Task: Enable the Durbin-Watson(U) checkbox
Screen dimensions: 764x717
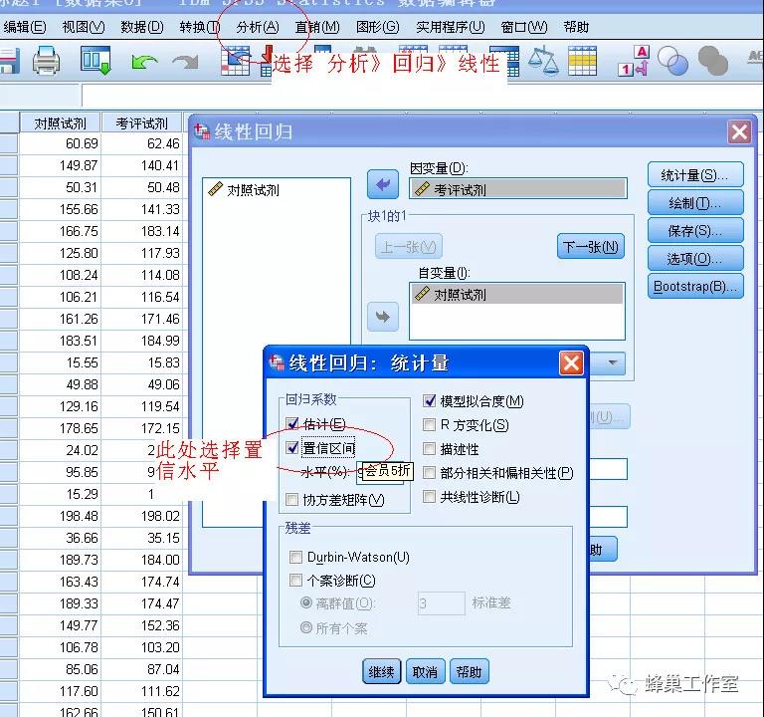Action: 296,557
